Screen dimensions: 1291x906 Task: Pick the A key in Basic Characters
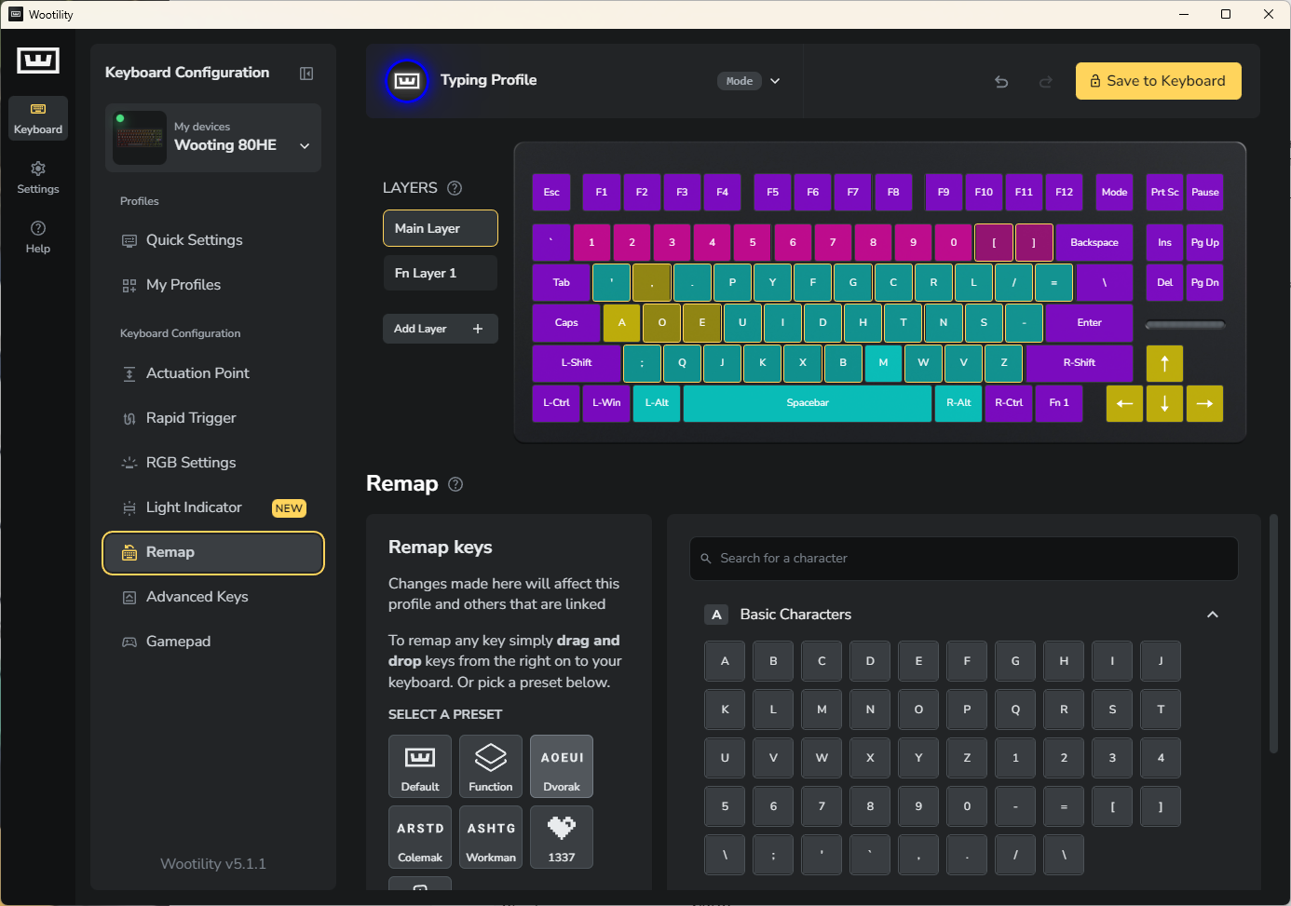coord(725,661)
